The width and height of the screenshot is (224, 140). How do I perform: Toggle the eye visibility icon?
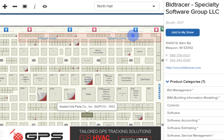tap(45, 6)
